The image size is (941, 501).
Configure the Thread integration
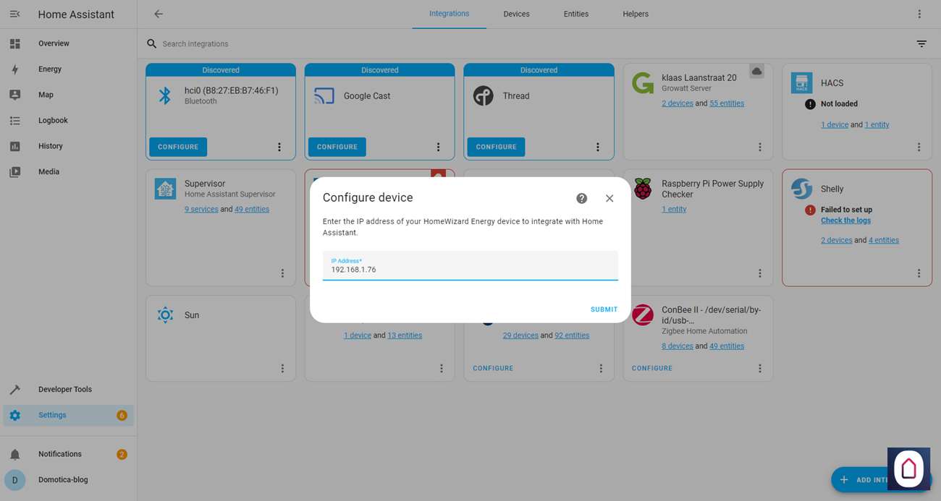(496, 147)
